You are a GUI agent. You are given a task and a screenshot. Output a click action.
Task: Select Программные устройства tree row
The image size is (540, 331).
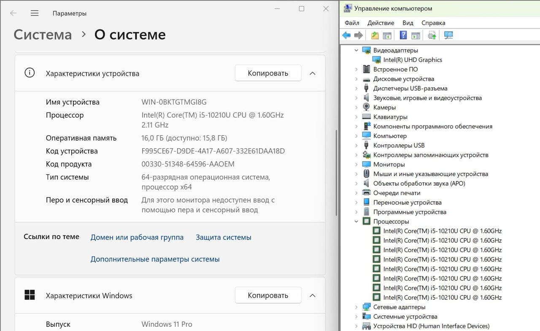point(410,212)
